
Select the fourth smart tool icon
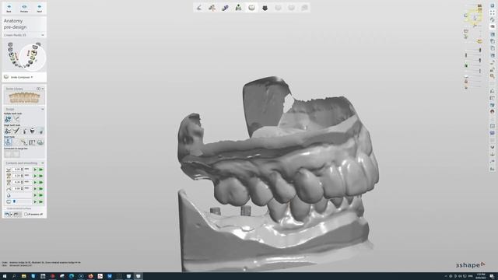32,142
